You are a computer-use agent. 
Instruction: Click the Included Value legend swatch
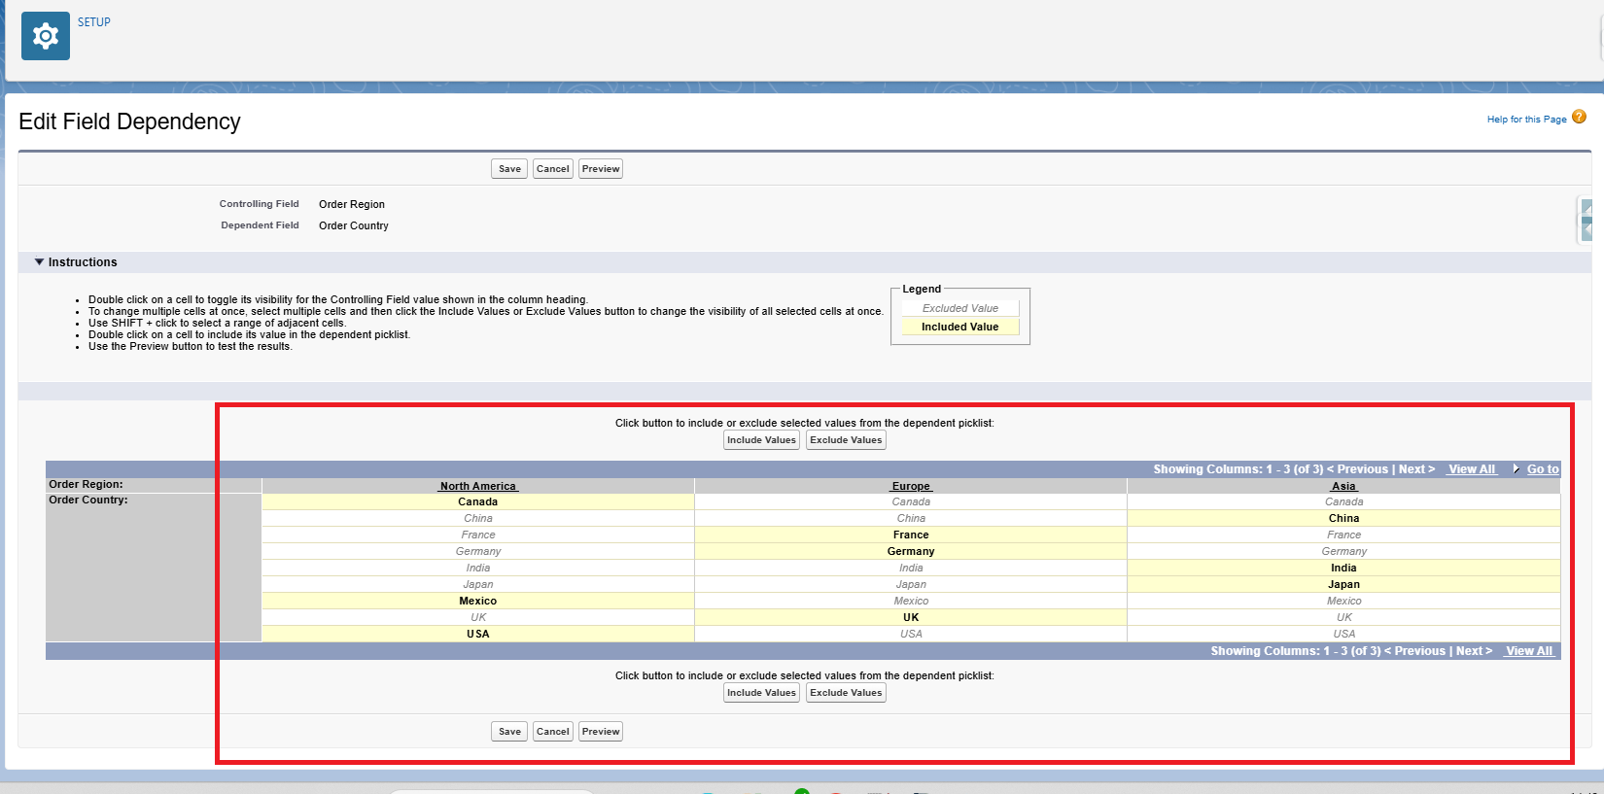(959, 328)
